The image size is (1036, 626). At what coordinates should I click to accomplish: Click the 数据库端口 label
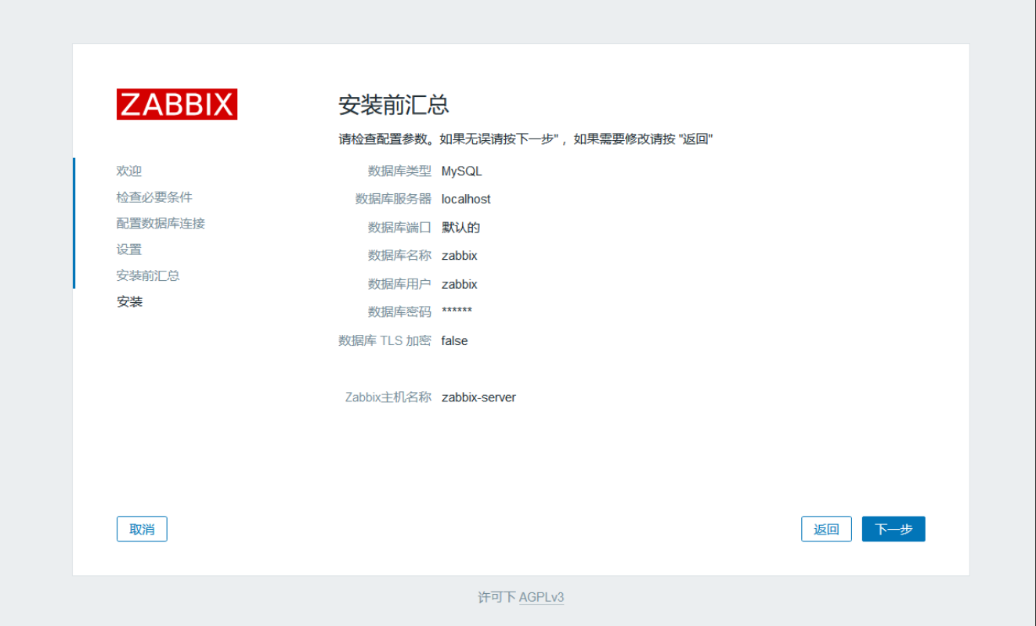(x=399, y=228)
